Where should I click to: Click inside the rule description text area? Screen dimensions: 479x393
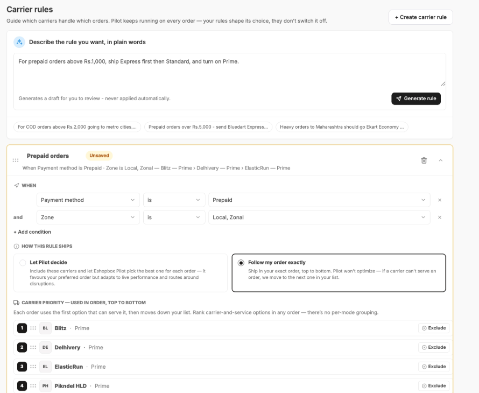(x=229, y=71)
